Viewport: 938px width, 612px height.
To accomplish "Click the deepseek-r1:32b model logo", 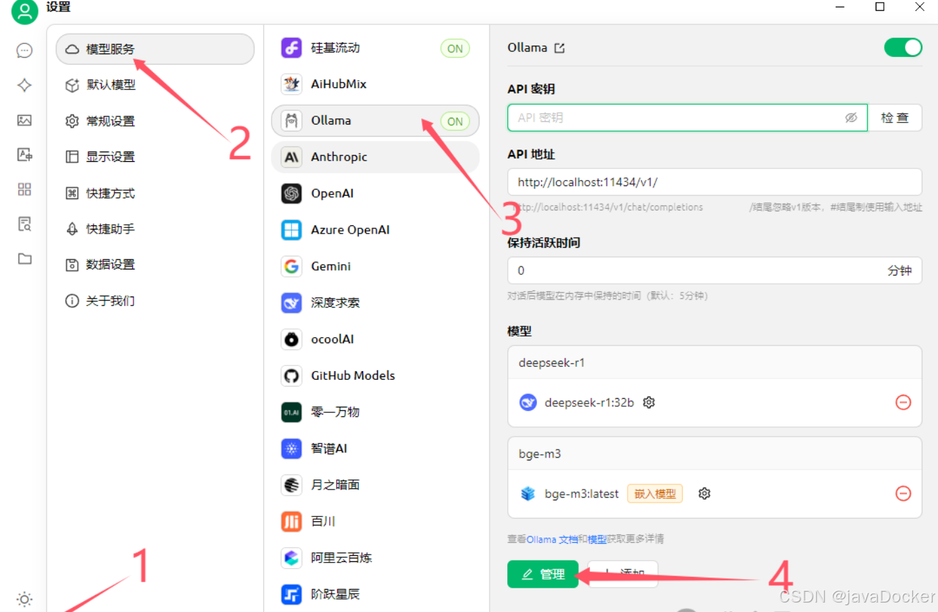I will tap(528, 402).
